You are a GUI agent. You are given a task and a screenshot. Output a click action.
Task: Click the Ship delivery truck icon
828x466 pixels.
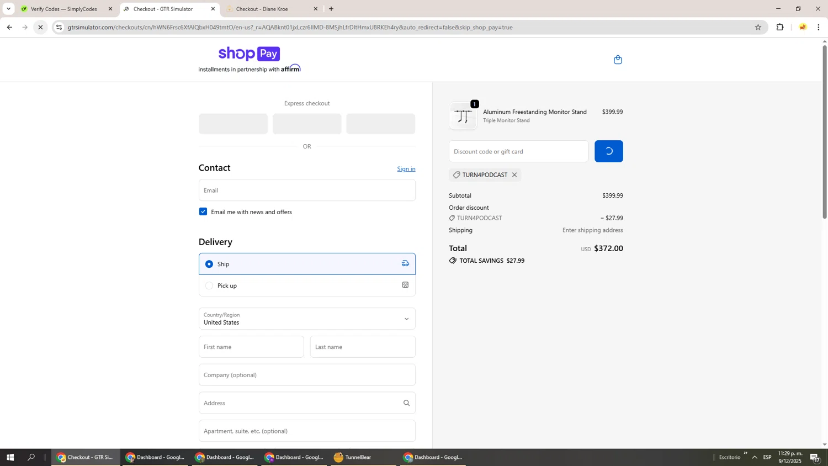[405, 263]
